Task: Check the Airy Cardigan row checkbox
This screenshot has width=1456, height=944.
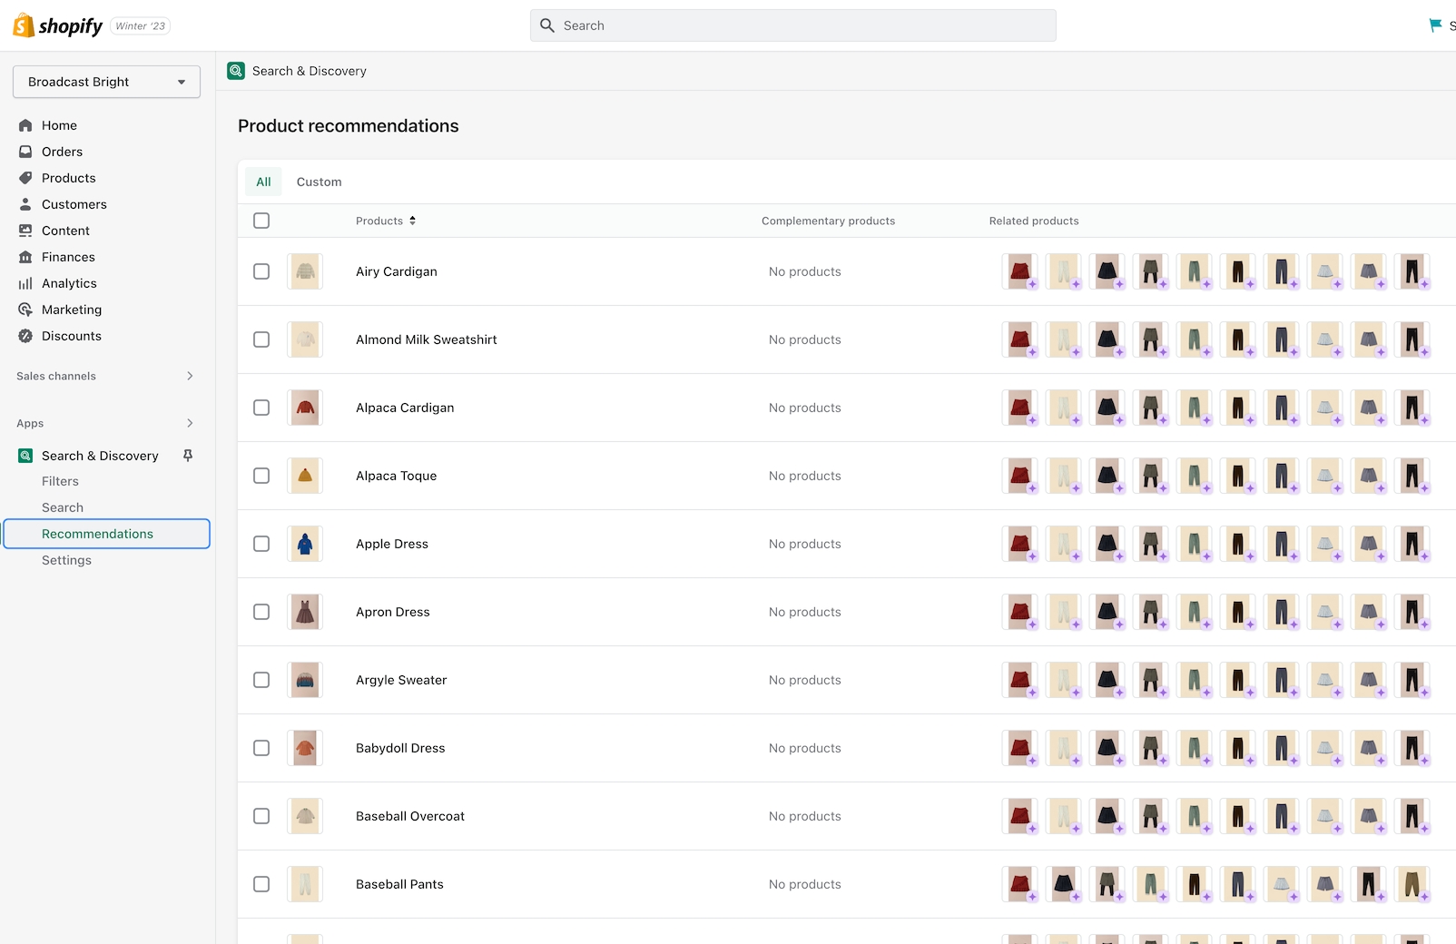Action: (x=261, y=271)
